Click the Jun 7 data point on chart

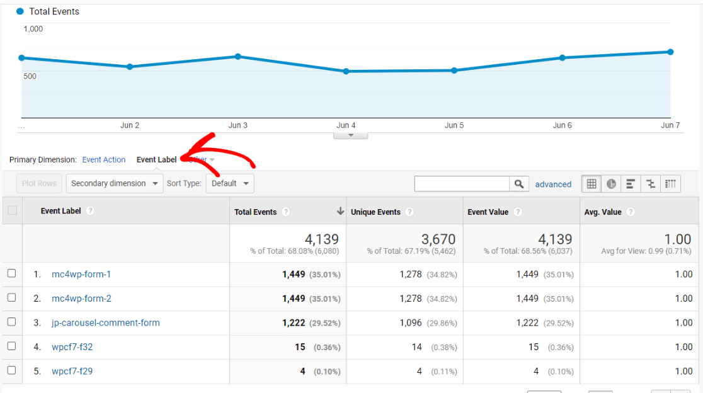click(x=670, y=52)
